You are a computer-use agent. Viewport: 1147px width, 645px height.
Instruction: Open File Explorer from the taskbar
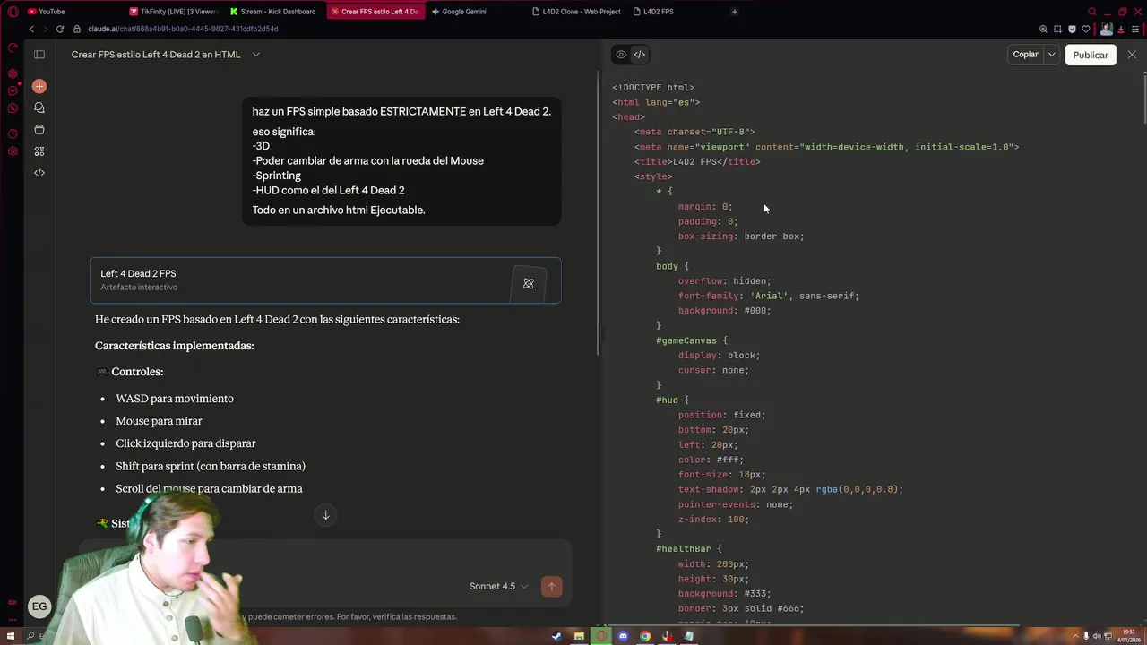point(579,637)
